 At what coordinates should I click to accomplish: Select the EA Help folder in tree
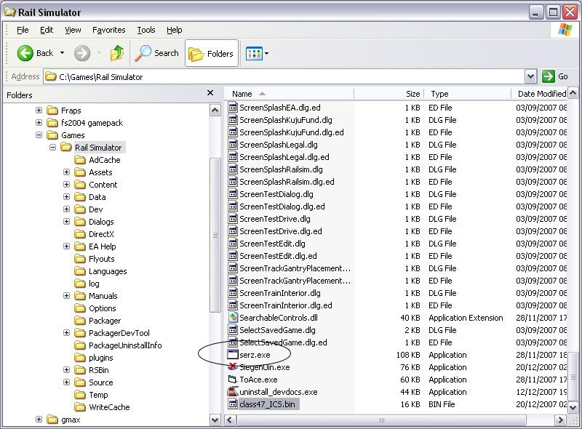[102, 246]
